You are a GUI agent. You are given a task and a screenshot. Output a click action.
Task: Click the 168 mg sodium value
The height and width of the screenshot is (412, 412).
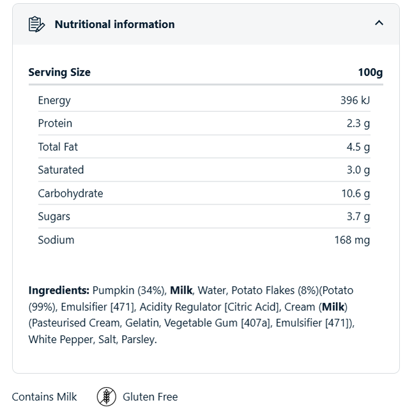click(x=352, y=240)
